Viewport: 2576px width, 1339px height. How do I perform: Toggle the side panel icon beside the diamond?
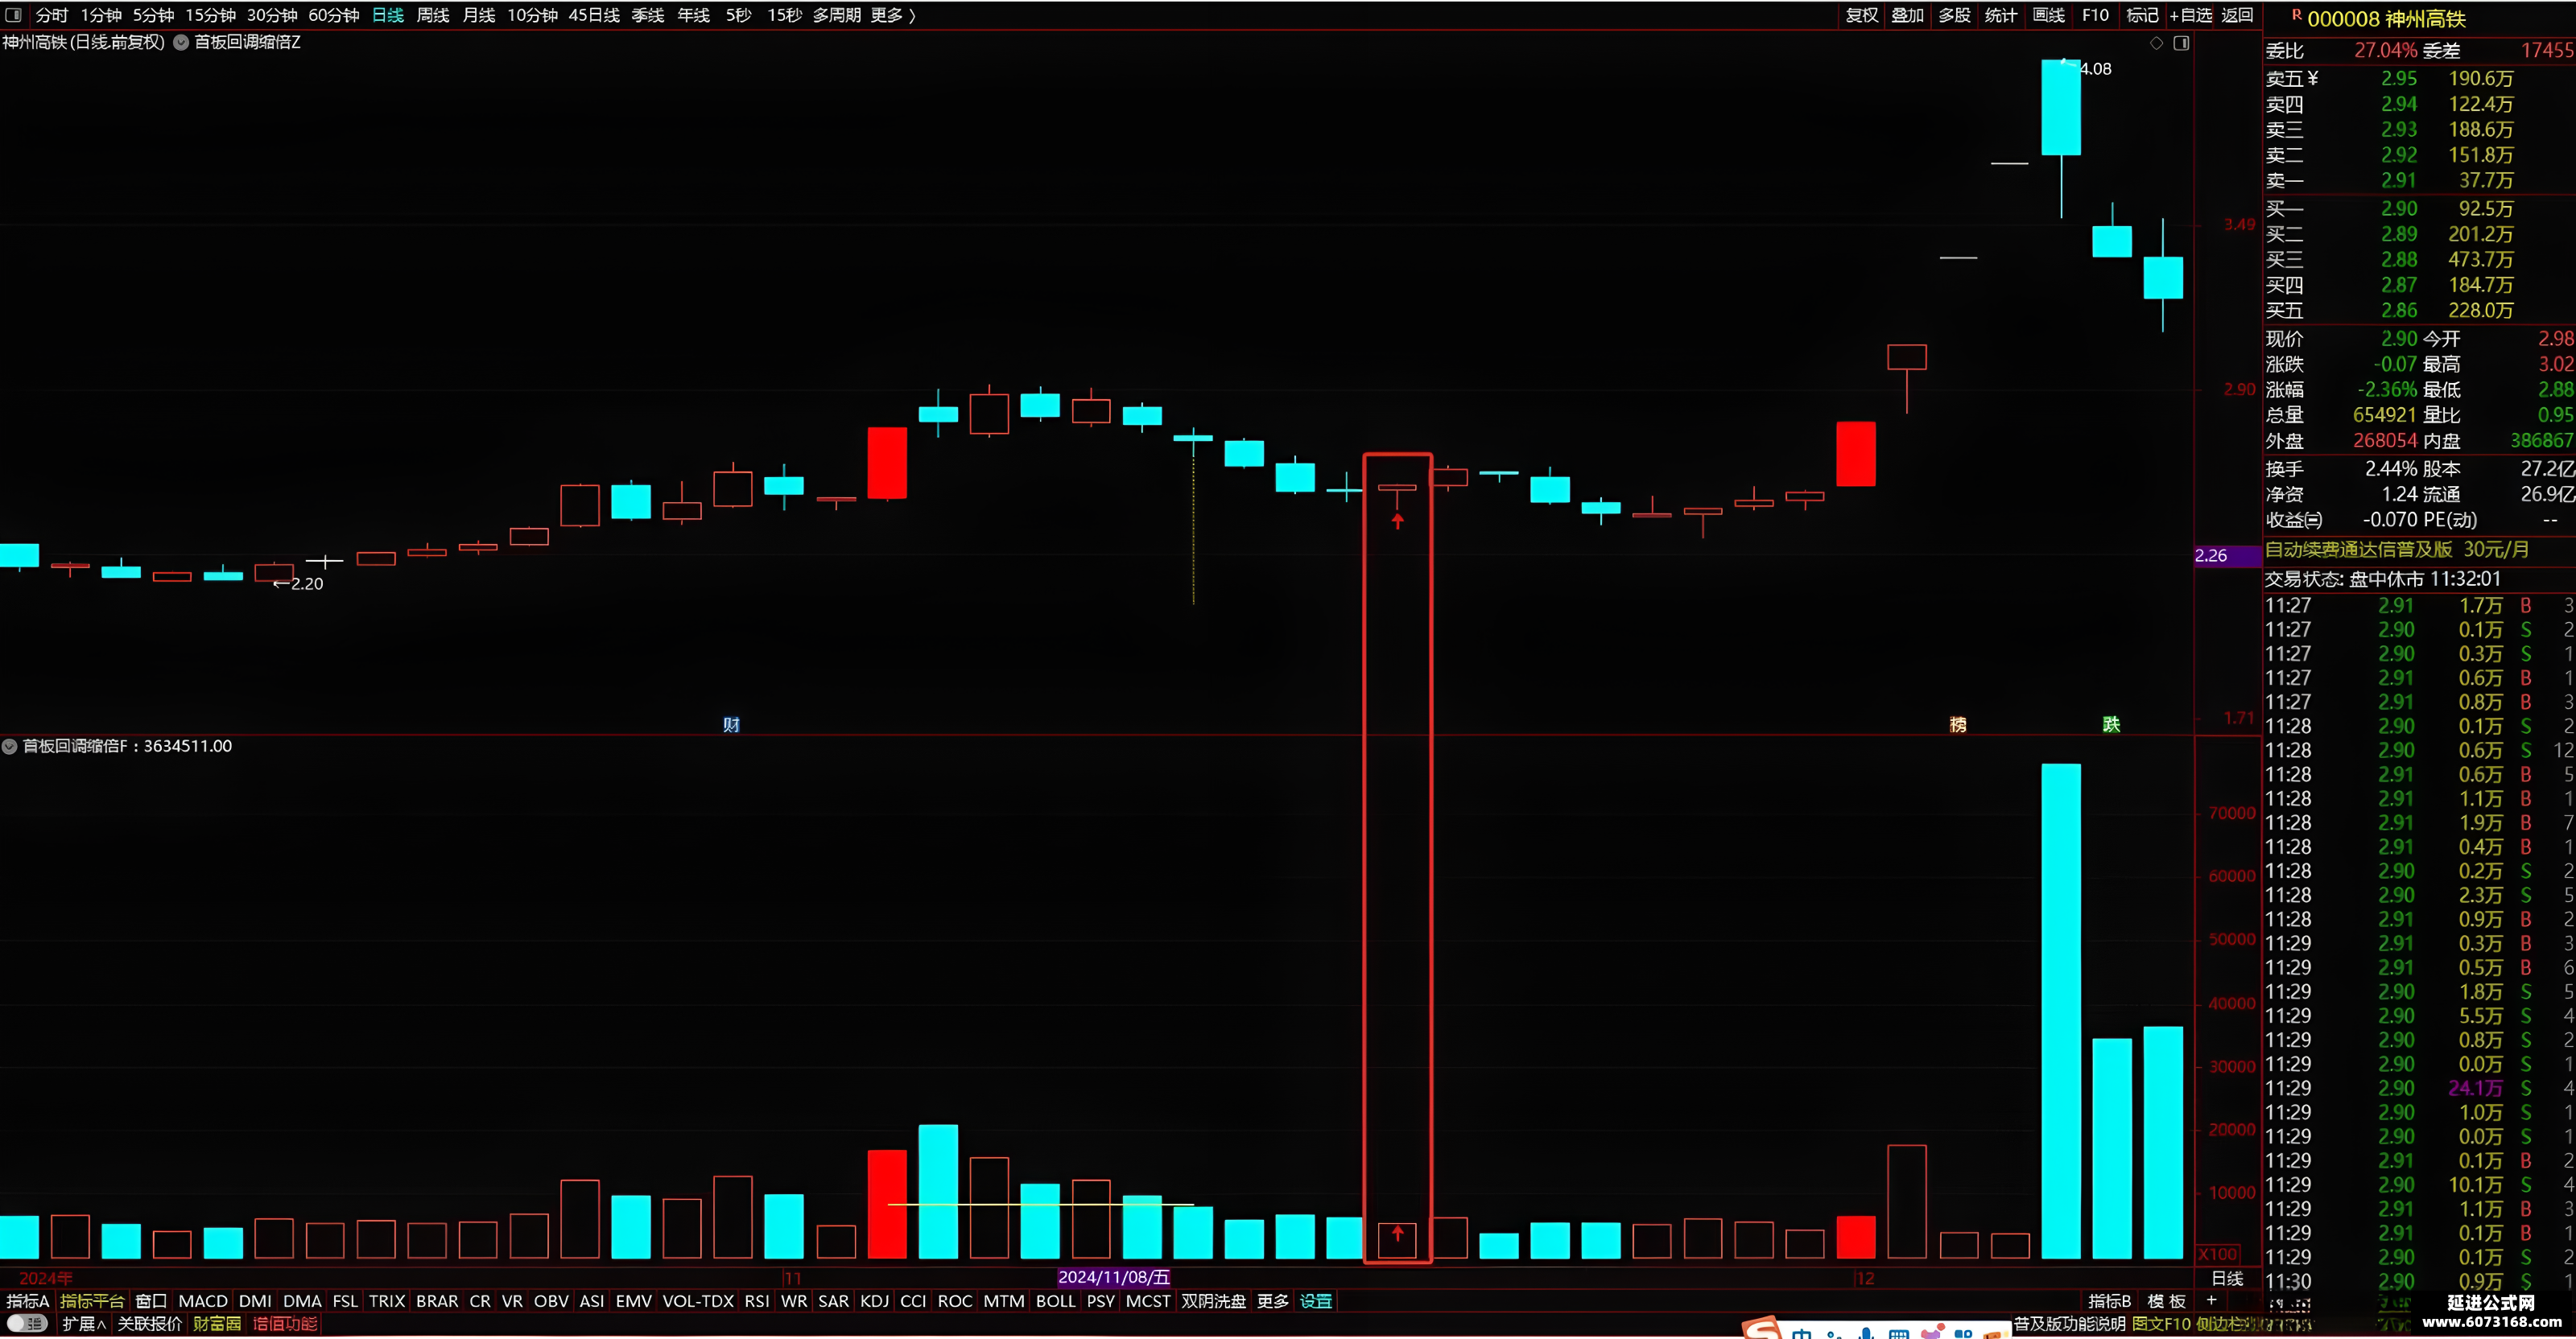(2181, 43)
